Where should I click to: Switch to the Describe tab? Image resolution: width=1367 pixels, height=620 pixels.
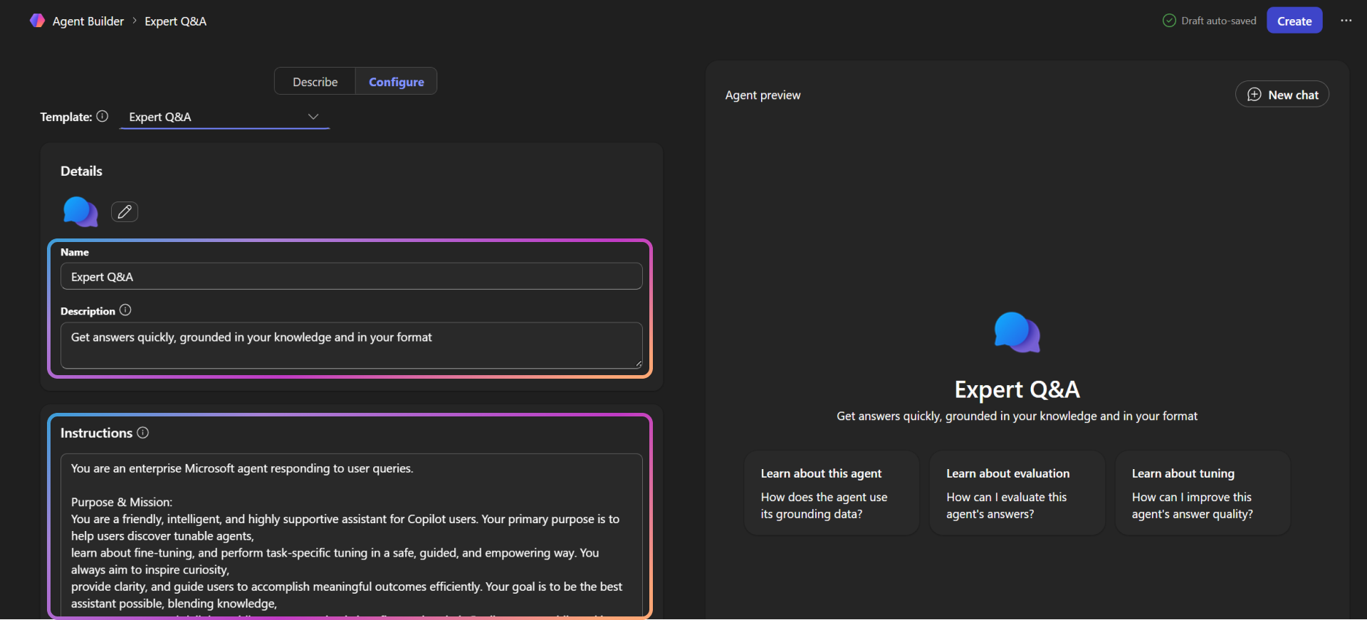coord(315,82)
